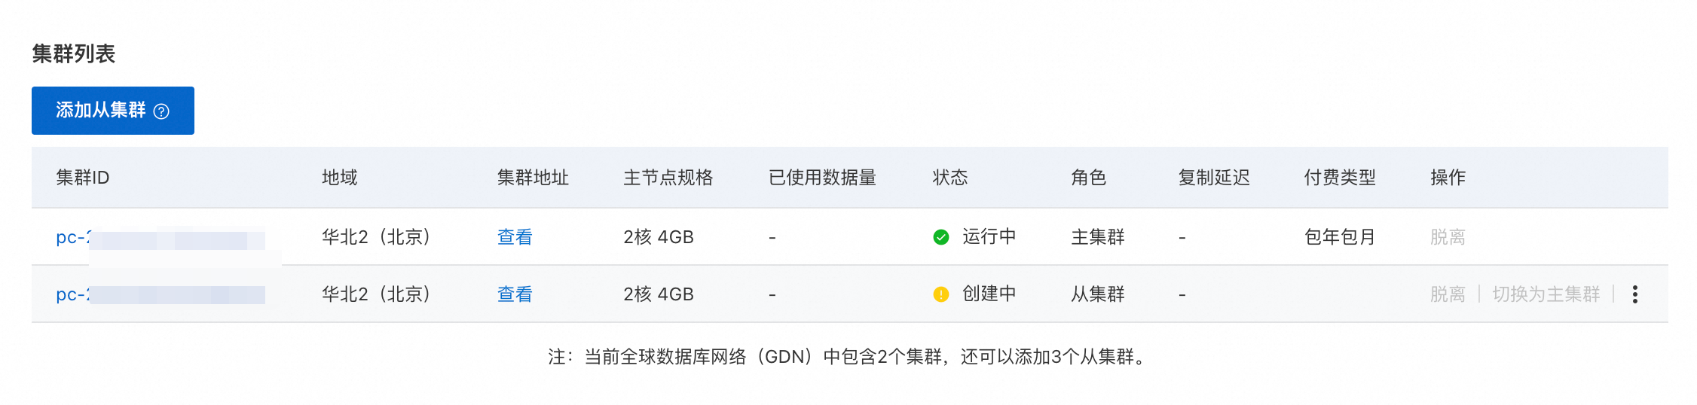1697x405 pixels.
Task: Open the primary cluster ID link
Action: pos(72,237)
